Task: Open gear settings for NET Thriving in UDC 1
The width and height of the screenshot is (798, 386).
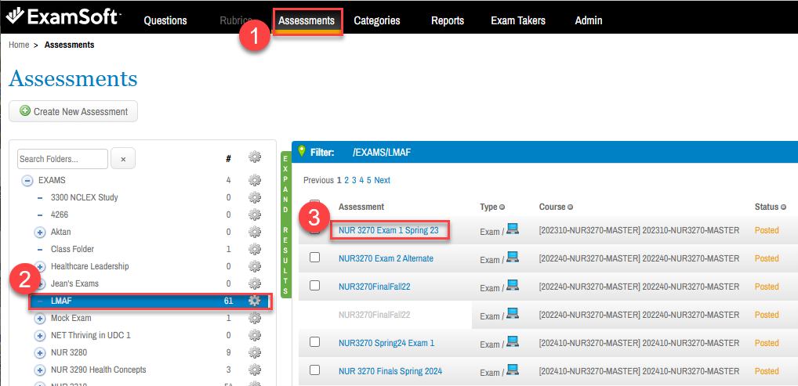Action: click(x=255, y=335)
